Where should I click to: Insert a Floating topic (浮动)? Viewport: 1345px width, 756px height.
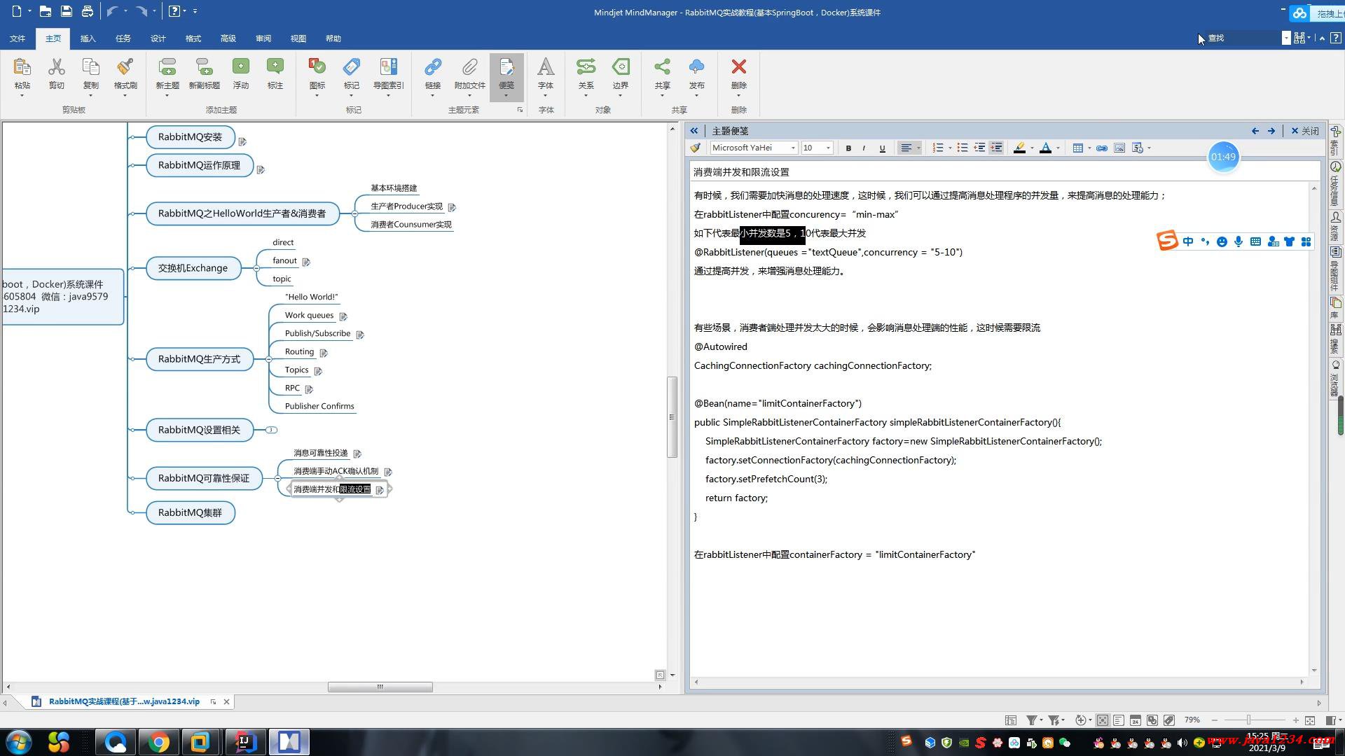(x=240, y=67)
